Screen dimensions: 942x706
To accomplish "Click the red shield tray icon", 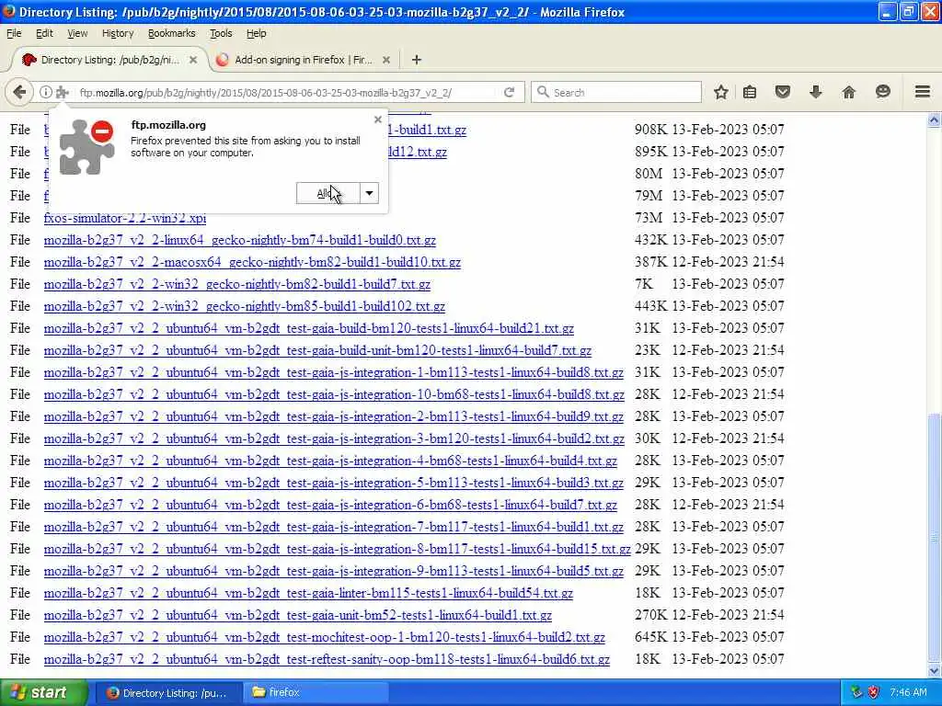I will pos(874,693).
